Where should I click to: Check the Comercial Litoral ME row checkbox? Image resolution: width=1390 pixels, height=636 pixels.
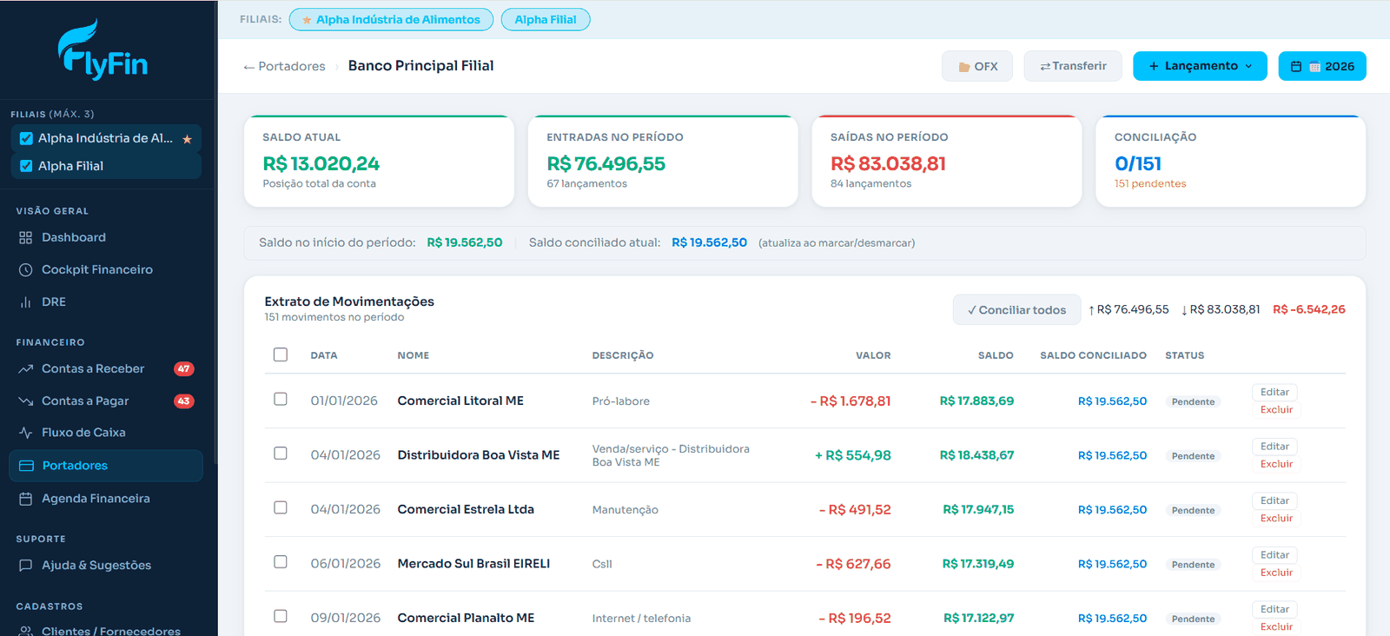(281, 399)
